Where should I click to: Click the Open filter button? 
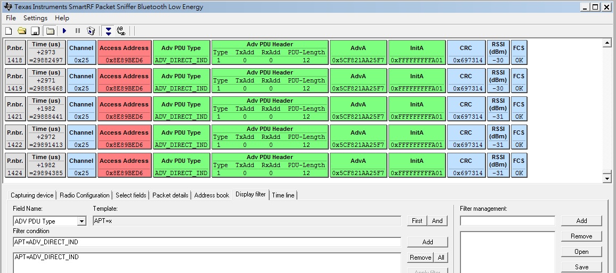(581, 252)
